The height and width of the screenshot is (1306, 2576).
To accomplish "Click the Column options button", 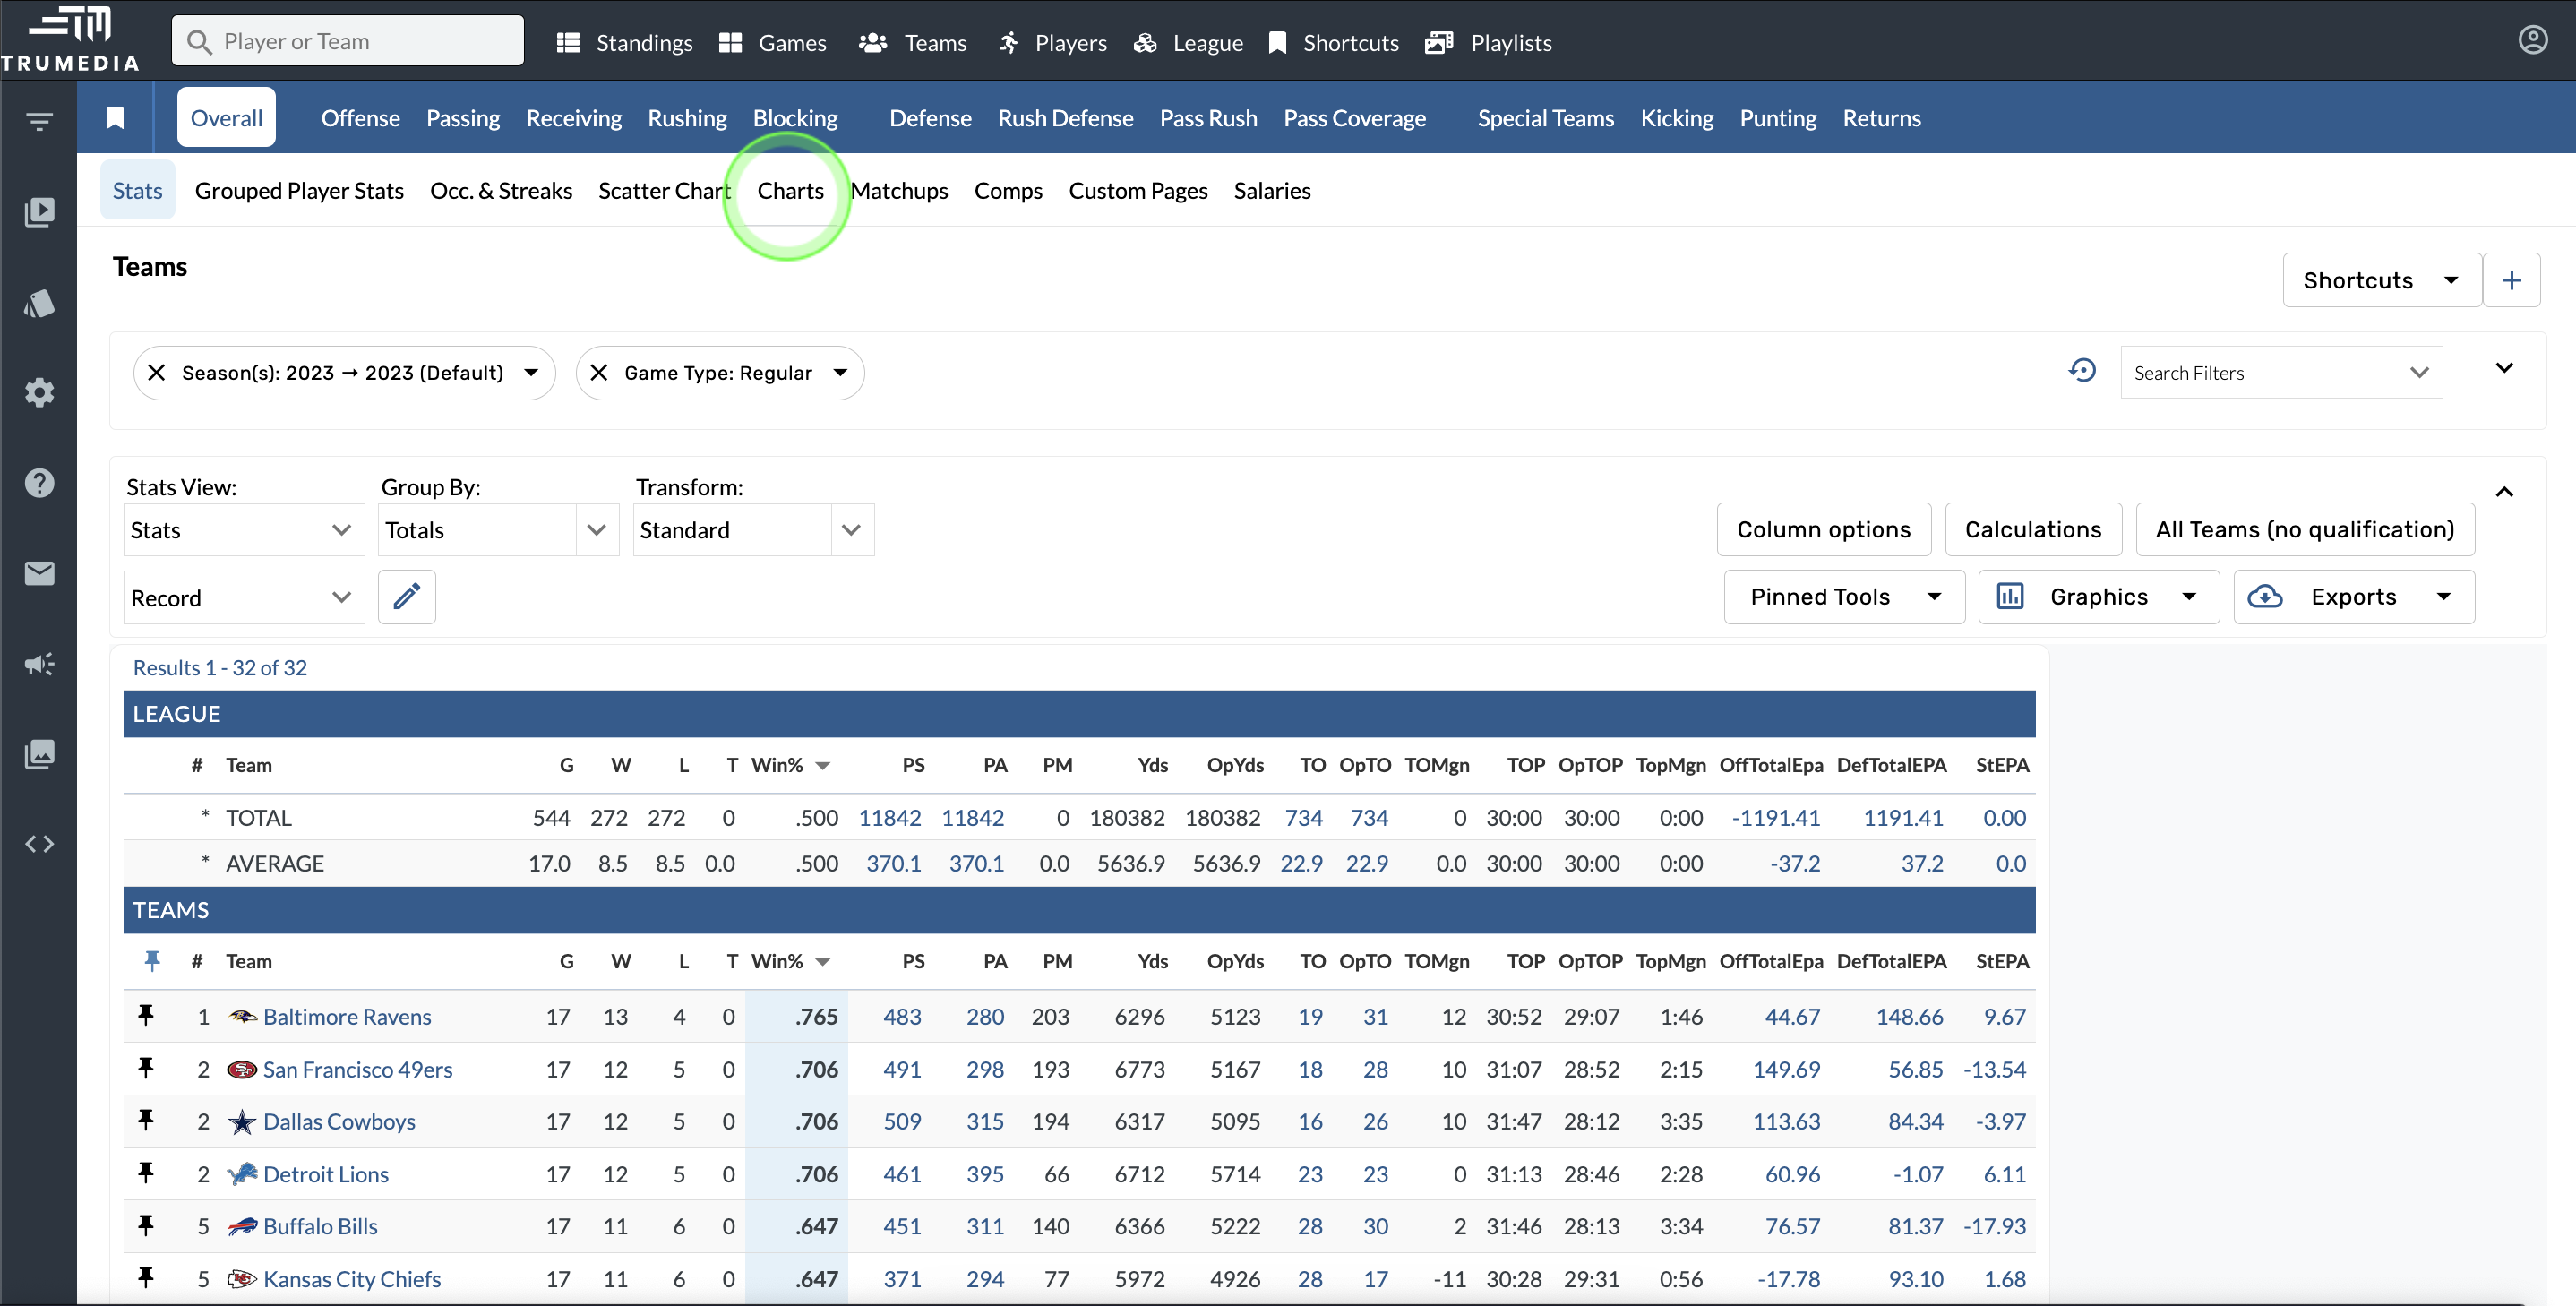I will (x=1823, y=529).
